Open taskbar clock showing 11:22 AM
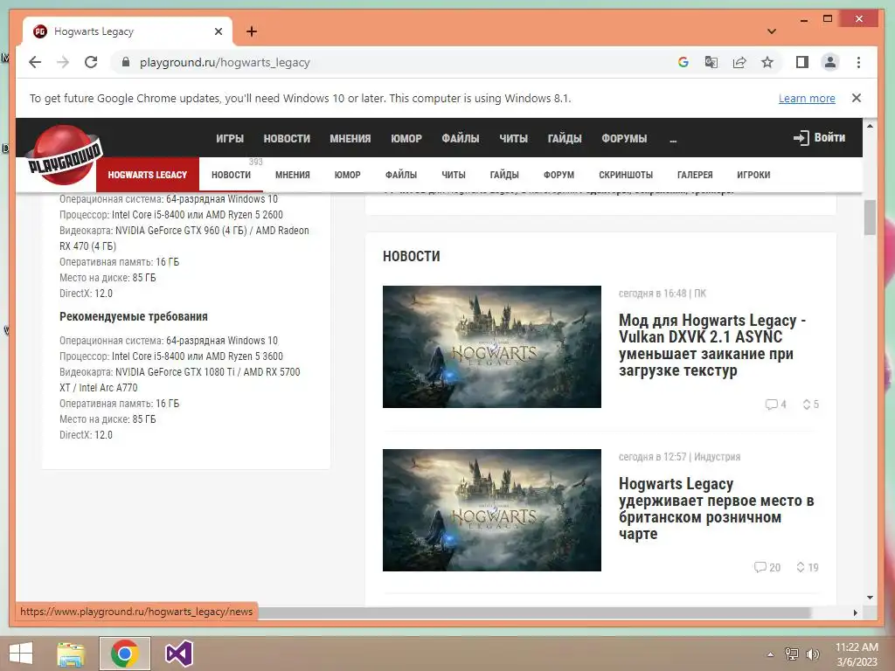895x671 pixels. [x=857, y=654]
